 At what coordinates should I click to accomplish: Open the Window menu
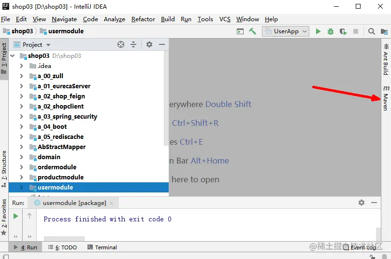247,19
